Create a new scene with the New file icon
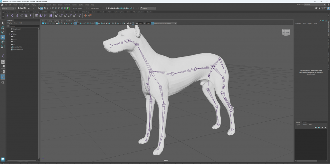The height and width of the screenshot is (164, 330). (18, 8)
